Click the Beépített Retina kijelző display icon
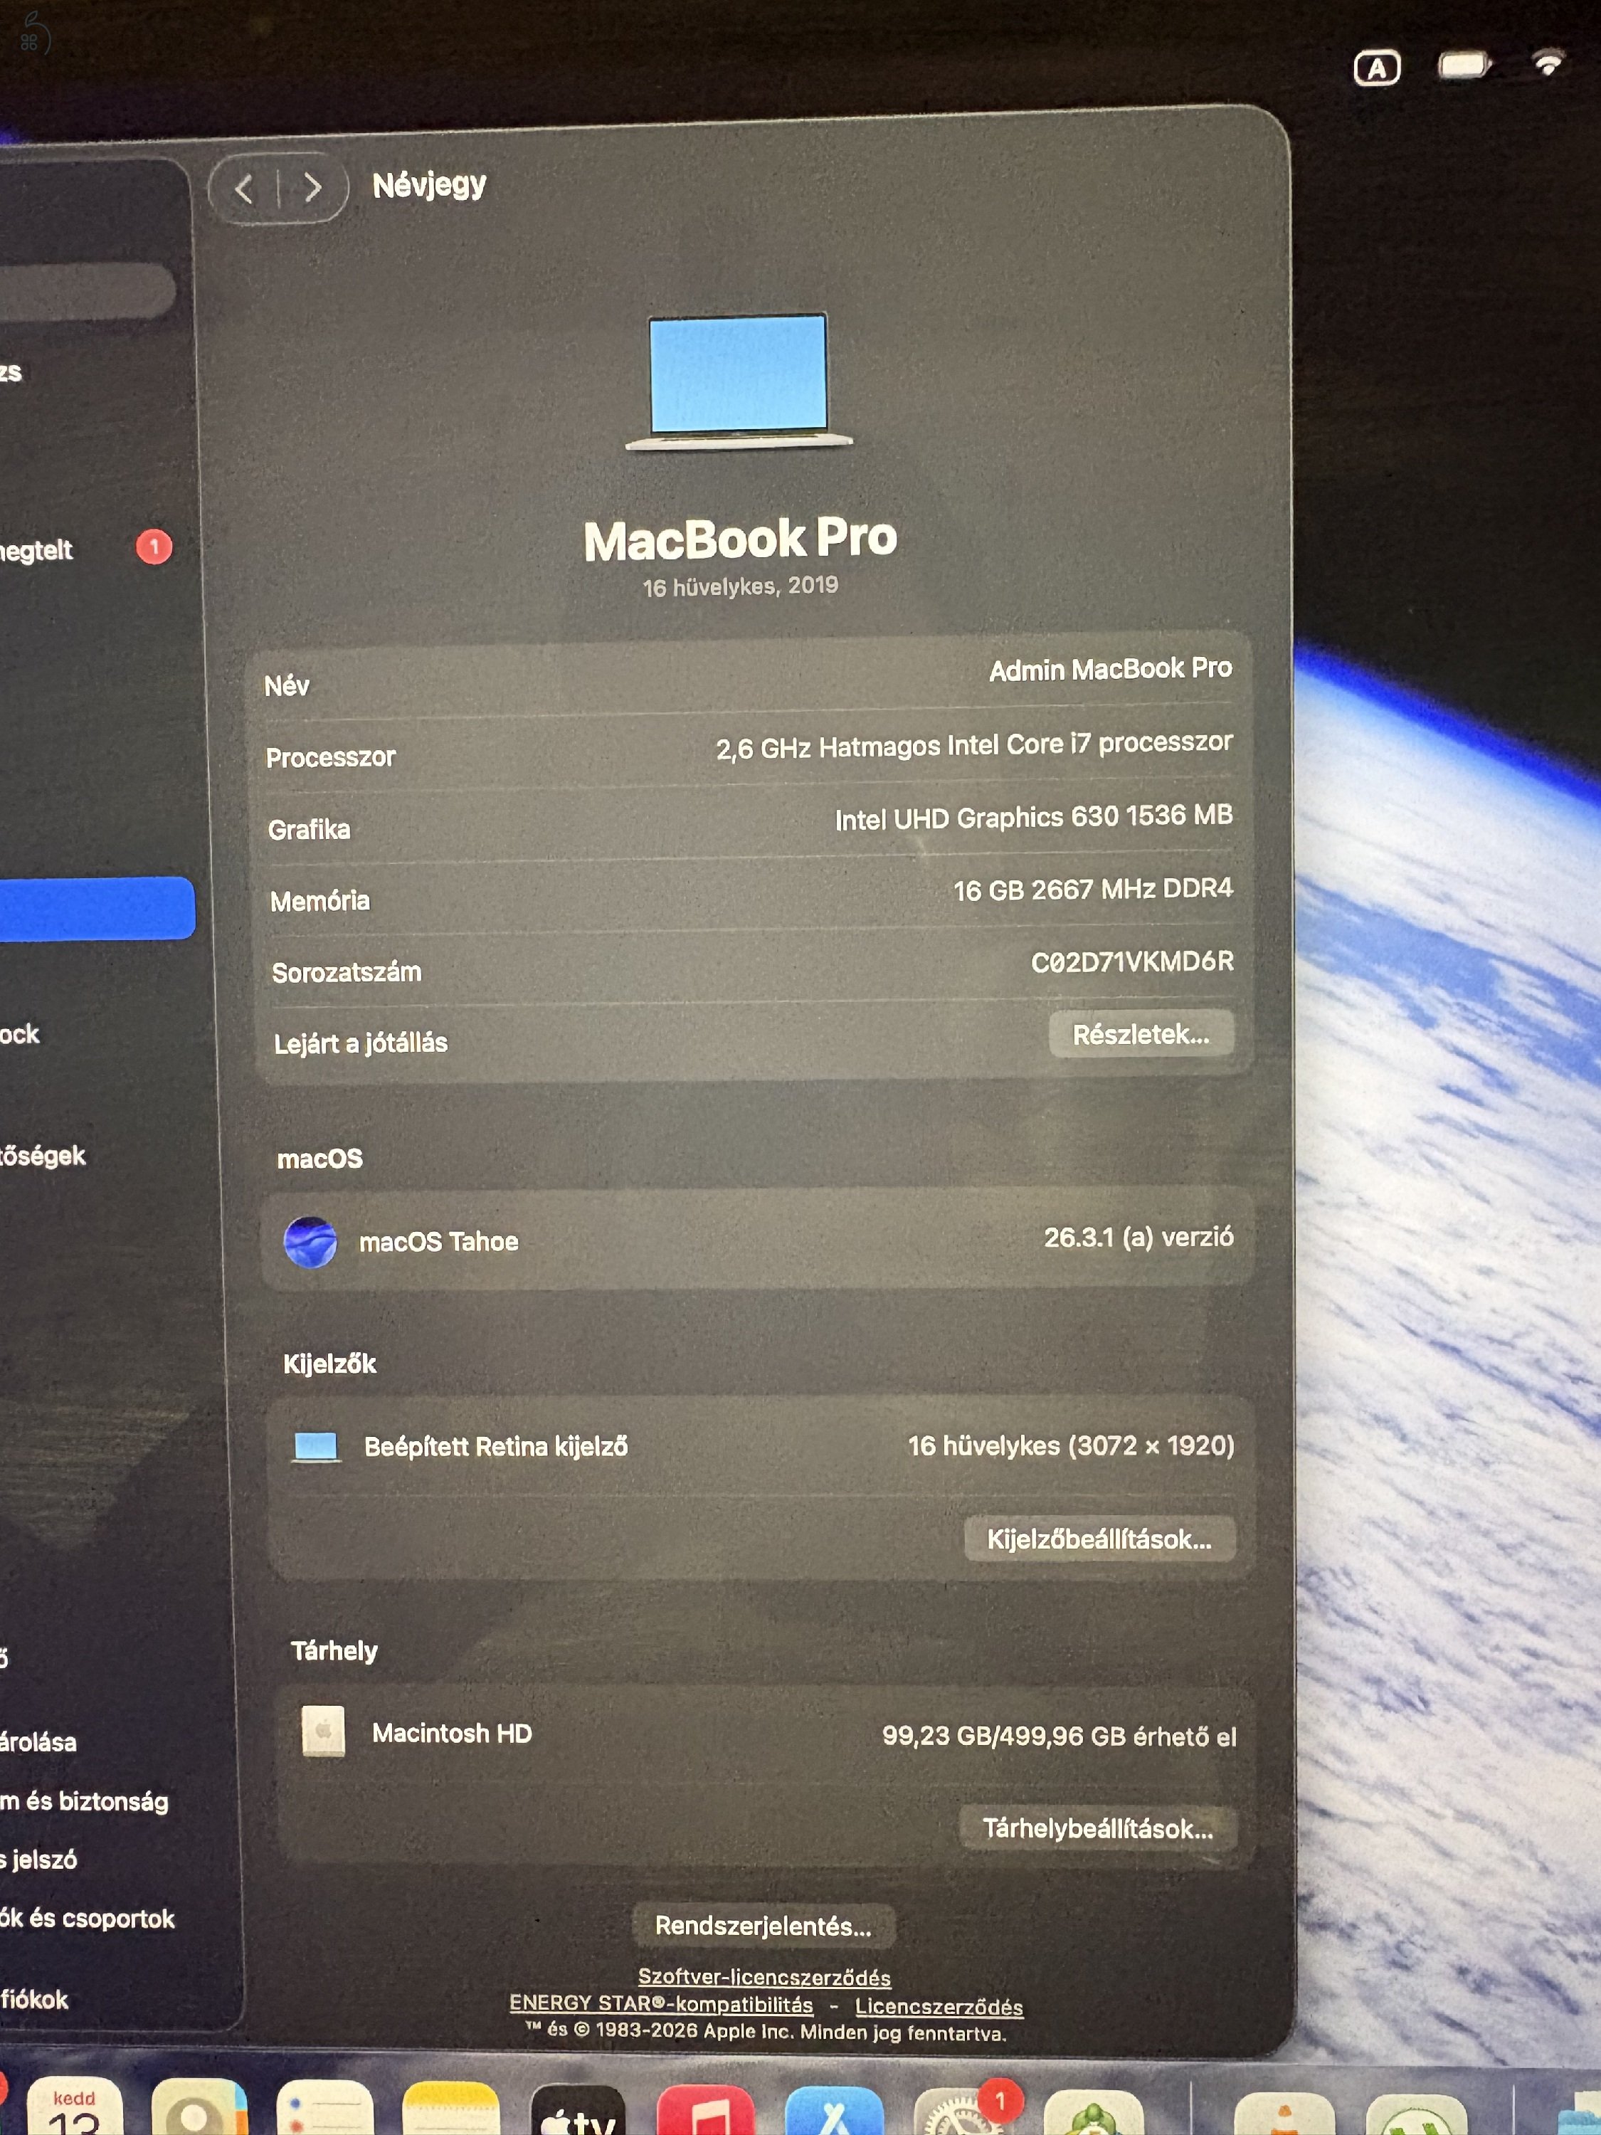 (315, 1447)
